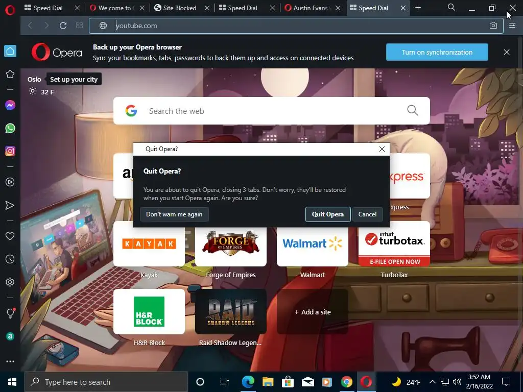Viewport: 523px width, 392px height.
Task: Open Task View in taskbar
Action: [225, 382]
